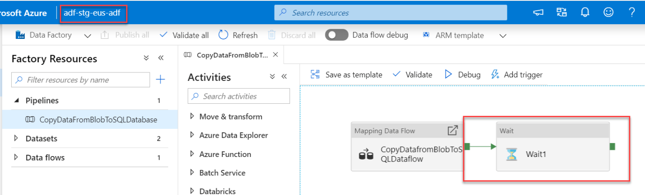
Task: Open the help question mark icon
Action: pyautogui.click(x=632, y=13)
